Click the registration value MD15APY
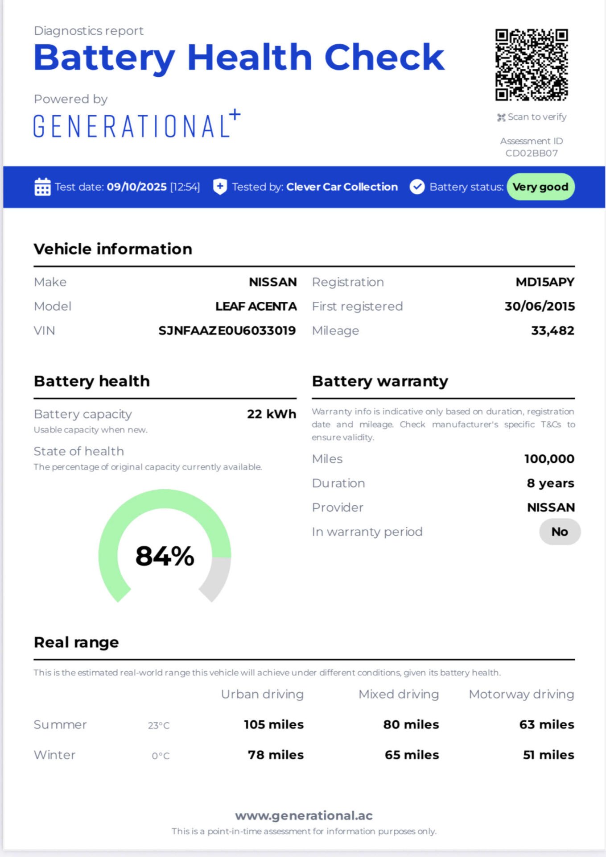 point(545,282)
